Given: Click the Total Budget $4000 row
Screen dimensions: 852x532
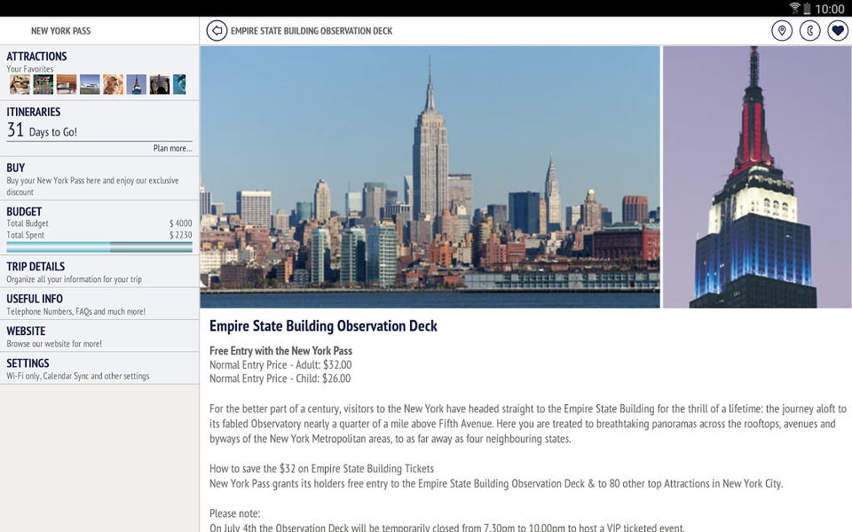Looking at the screenshot, I should click(x=99, y=223).
